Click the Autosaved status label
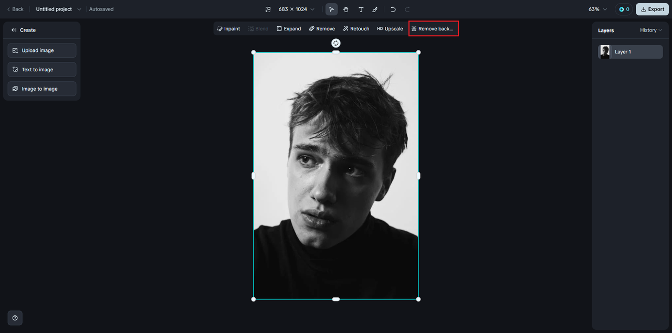The image size is (672, 333). (101, 9)
